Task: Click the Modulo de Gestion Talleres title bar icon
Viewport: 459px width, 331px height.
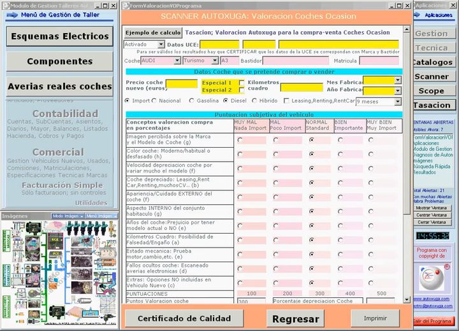Action: click(6, 6)
